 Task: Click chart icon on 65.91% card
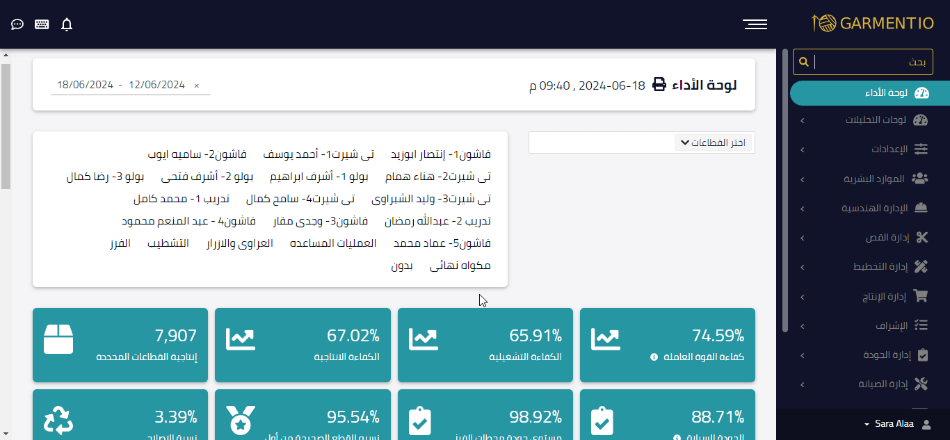coord(424,339)
